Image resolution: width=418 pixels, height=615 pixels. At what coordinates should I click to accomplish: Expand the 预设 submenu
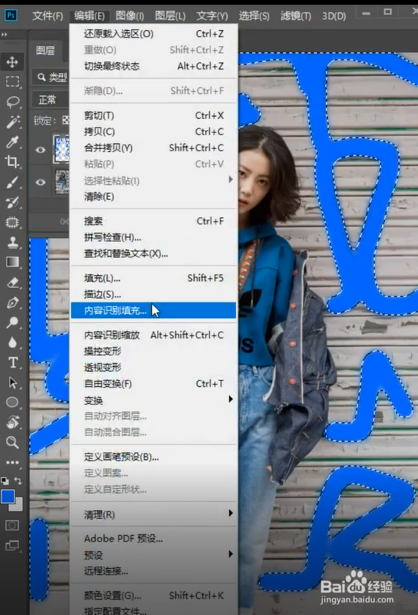(153, 555)
